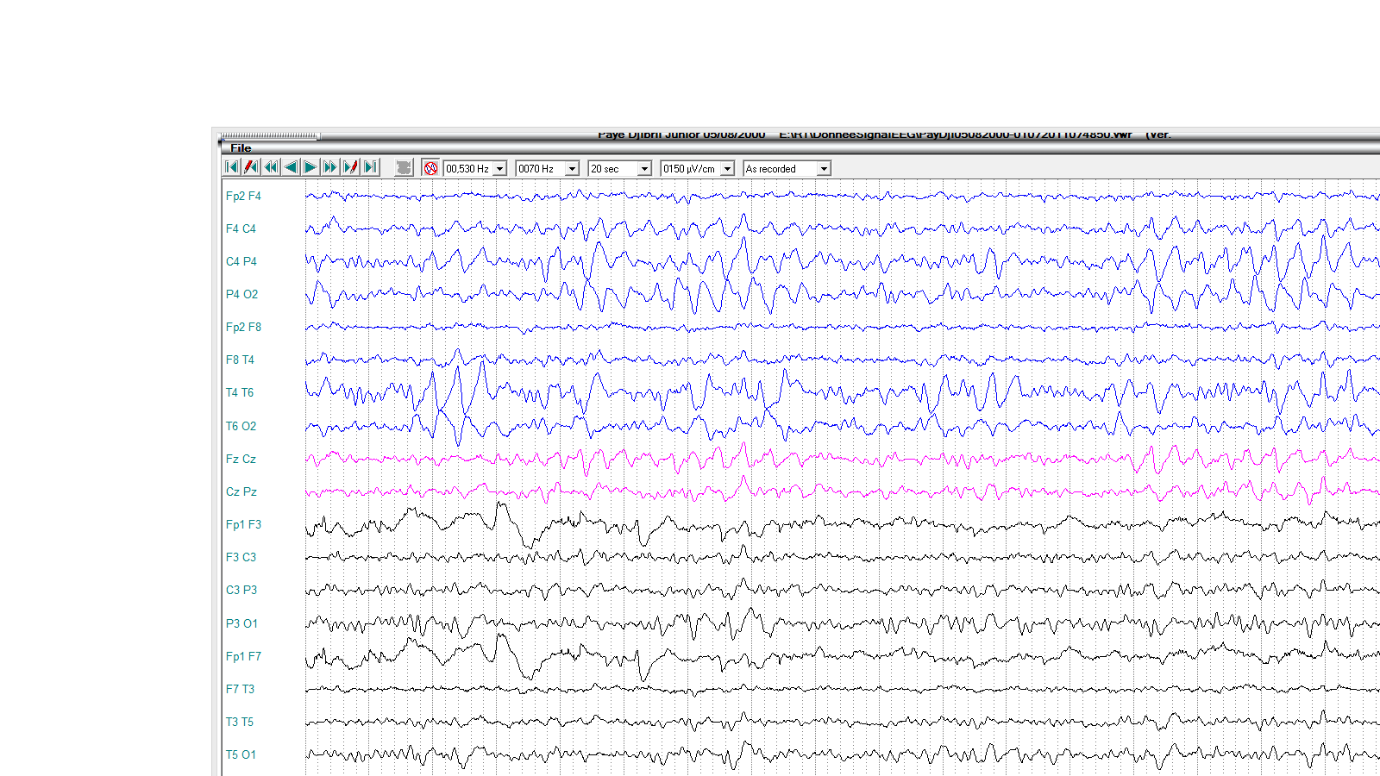
Task: Select the T4 T6 channel label
Action: [240, 392]
